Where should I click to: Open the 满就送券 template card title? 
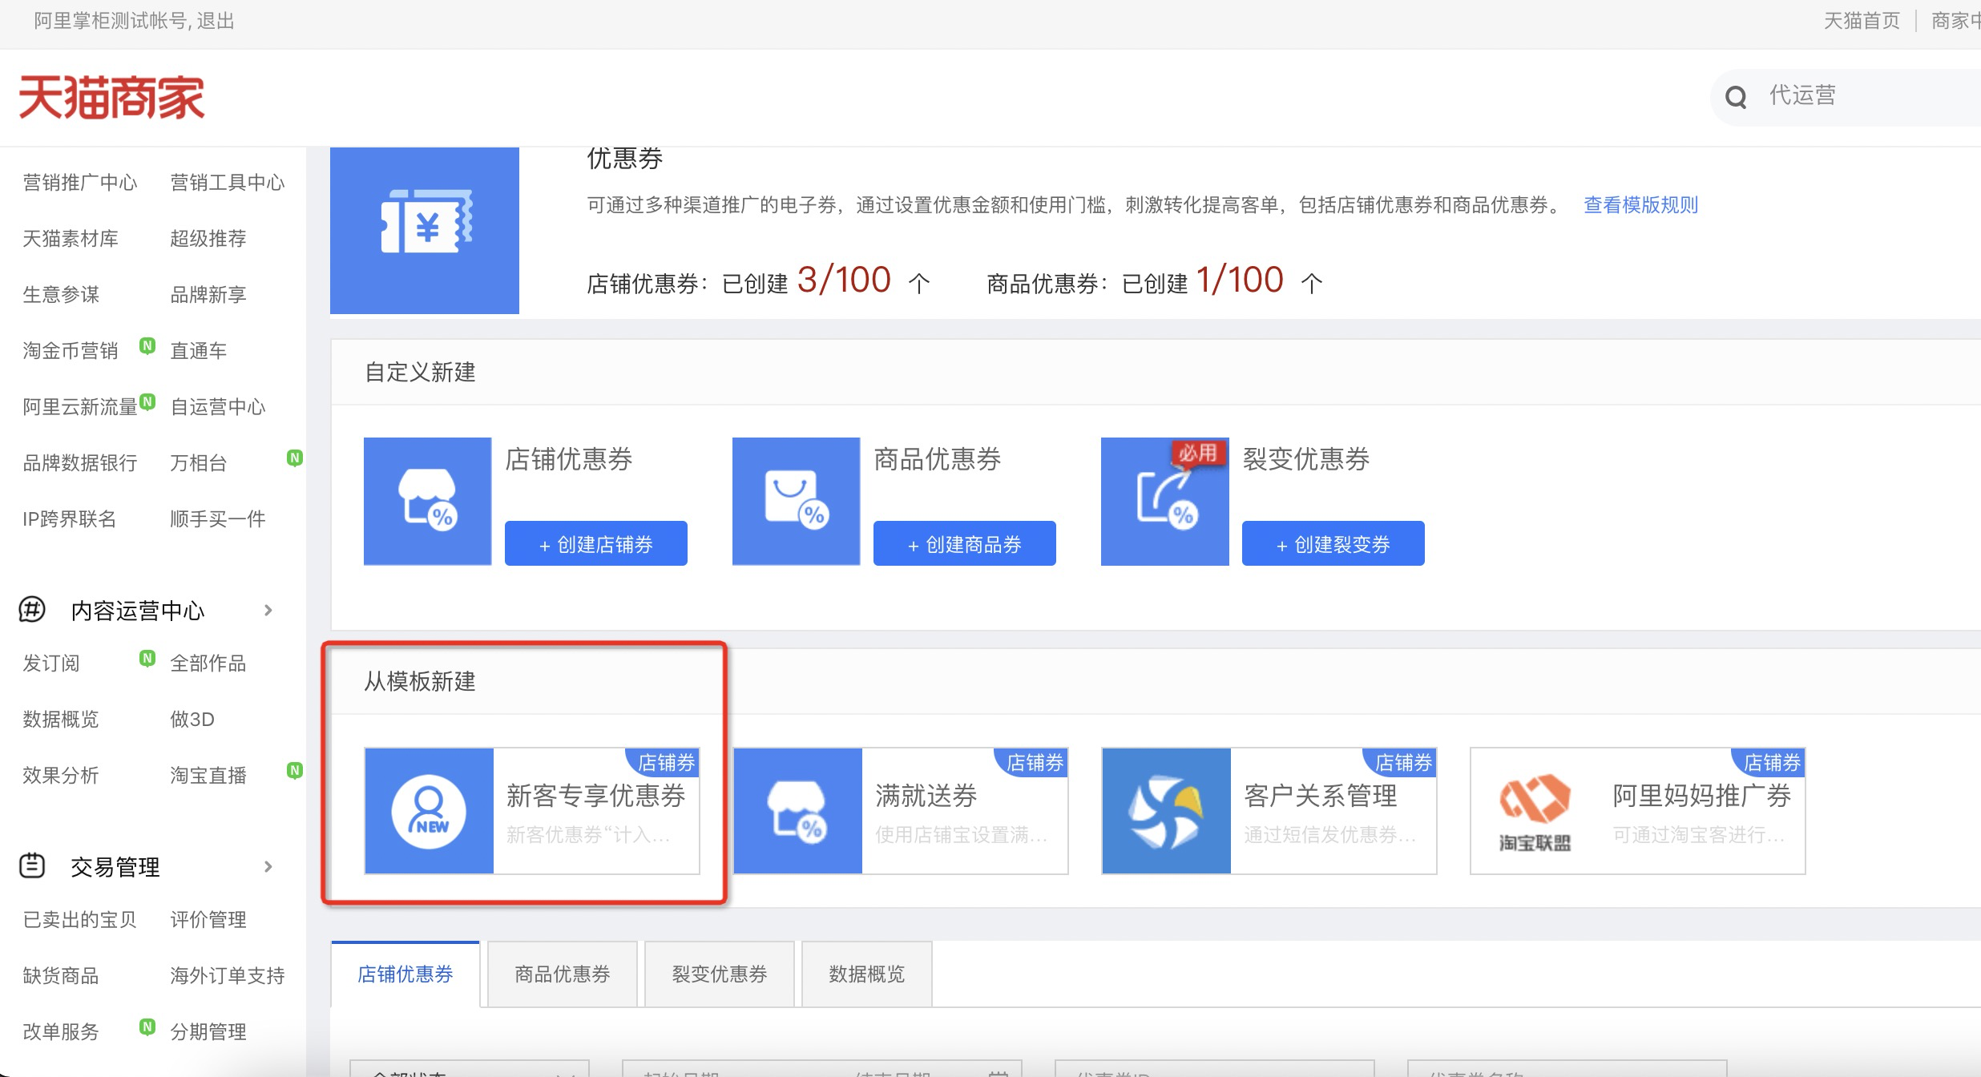[x=926, y=796]
